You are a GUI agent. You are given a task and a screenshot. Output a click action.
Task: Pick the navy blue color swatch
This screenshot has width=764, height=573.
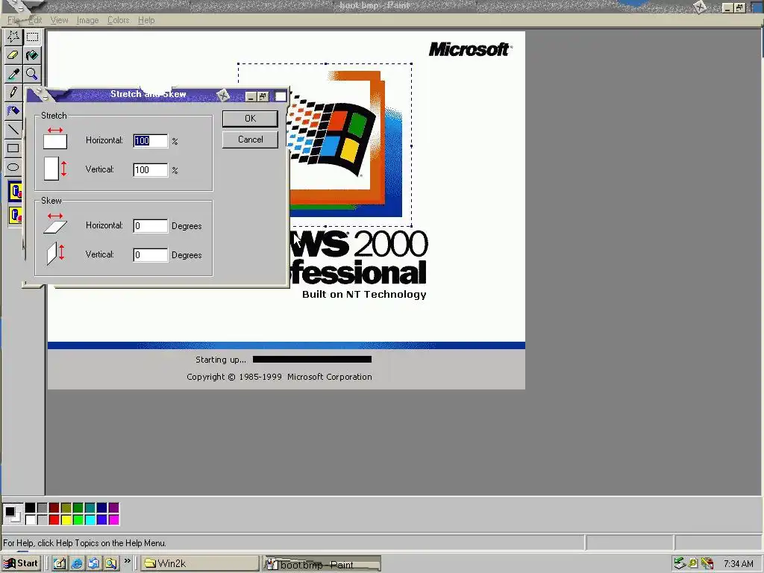101,507
